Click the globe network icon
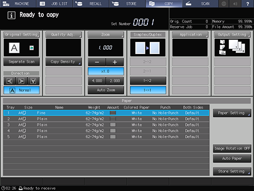 [x=224, y=3]
